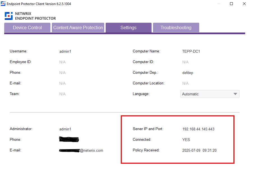
Task: Click the Computer Dep. value defdep
Action: [x=187, y=73]
